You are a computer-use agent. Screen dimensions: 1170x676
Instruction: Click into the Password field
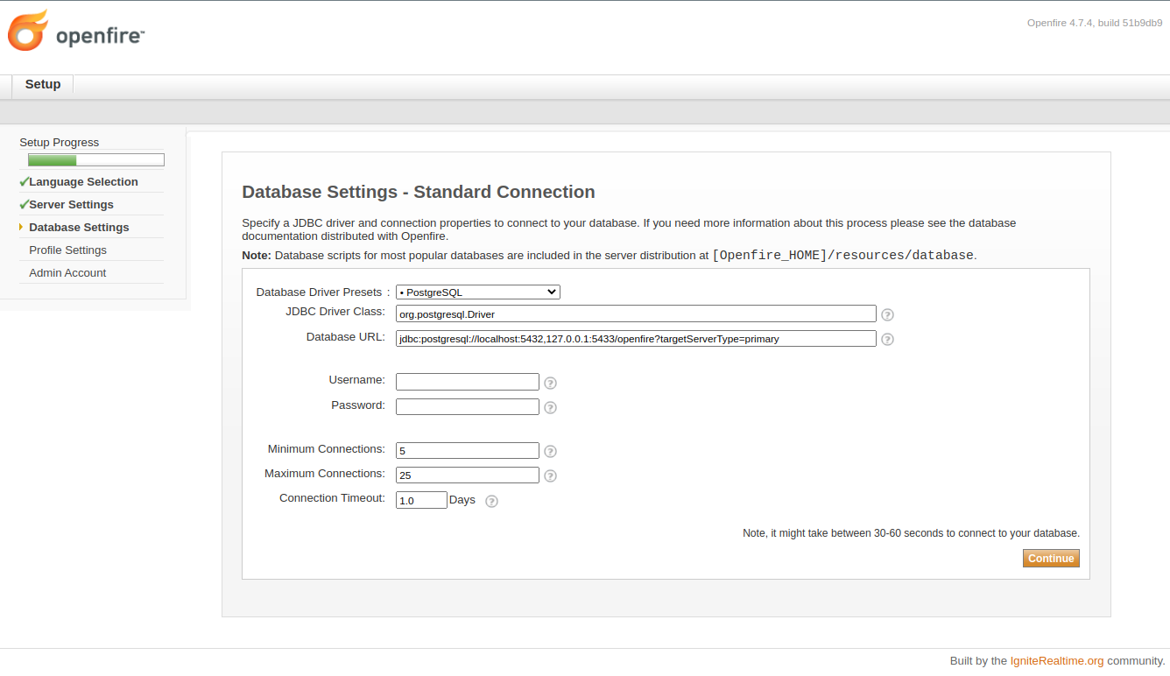[467, 407]
